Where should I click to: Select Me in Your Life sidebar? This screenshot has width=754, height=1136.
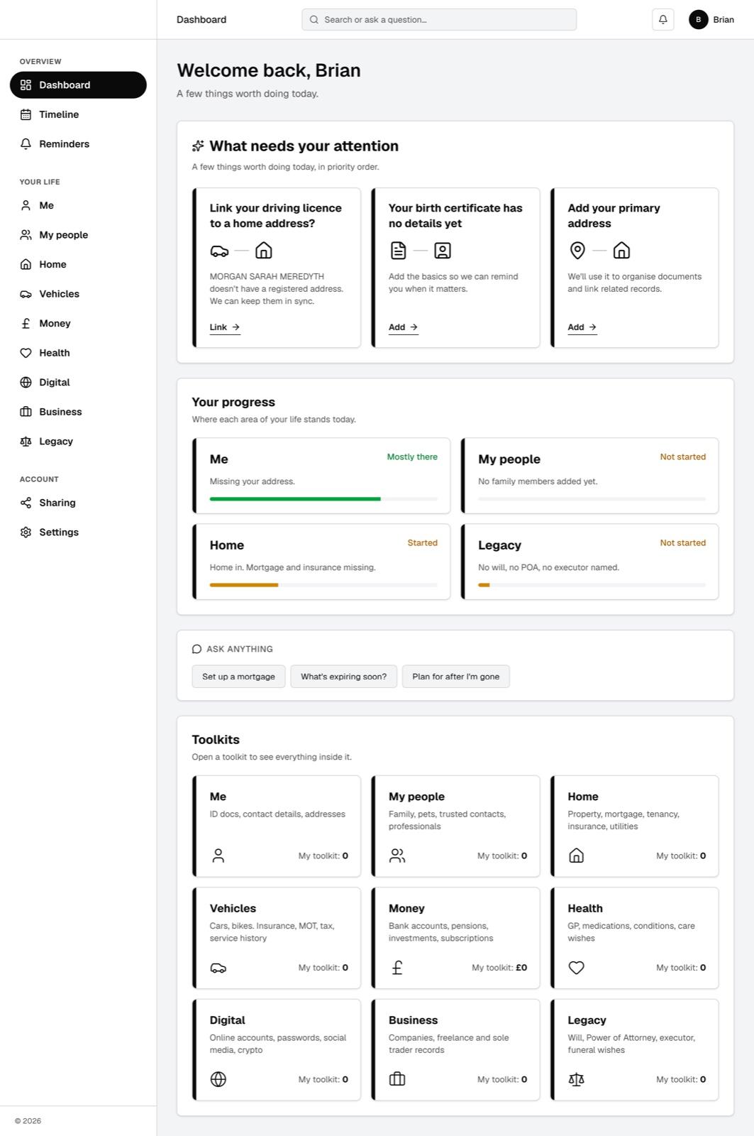click(78, 205)
